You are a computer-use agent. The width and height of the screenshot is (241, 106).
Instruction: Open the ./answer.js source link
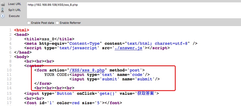click(x=128, y=48)
